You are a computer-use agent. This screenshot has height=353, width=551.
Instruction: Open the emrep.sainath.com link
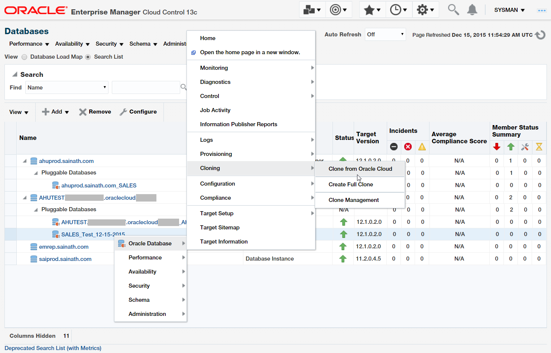[x=64, y=247]
